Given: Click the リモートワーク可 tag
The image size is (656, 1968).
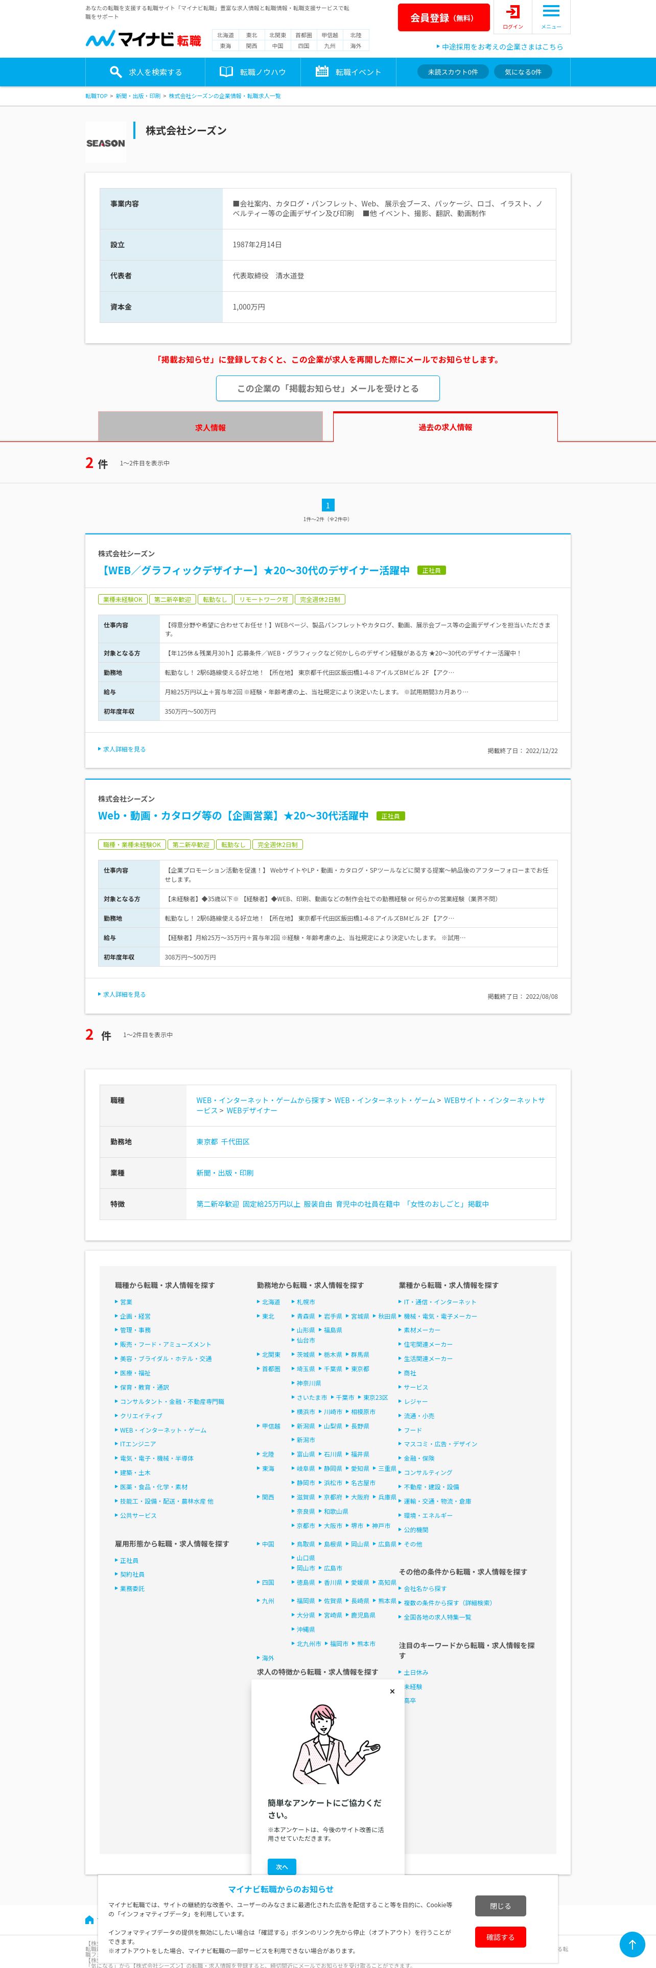Looking at the screenshot, I should pos(264,599).
